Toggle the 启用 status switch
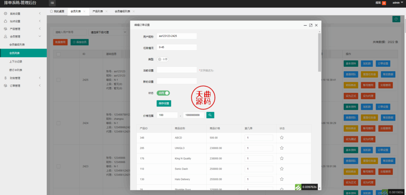The image size is (406, 195). pyautogui.click(x=163, y=93)
